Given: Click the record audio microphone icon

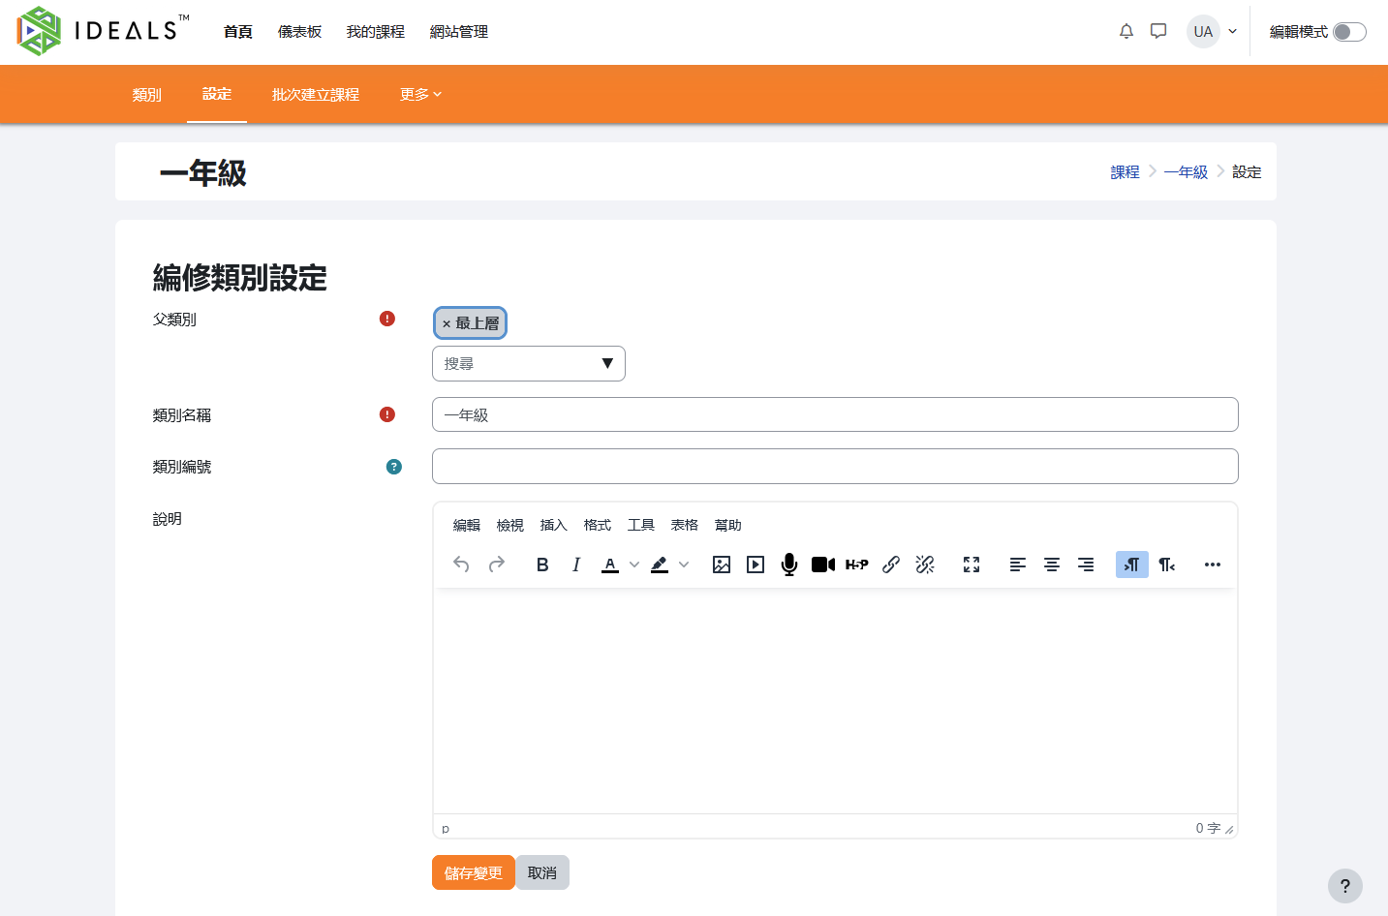Looking at the screenshot, I should [x=789, y=565].
